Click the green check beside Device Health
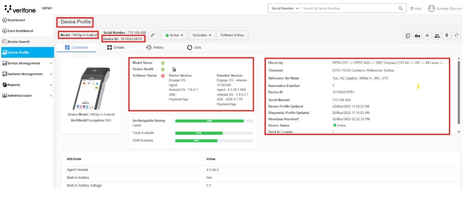Image resolution: width=470 pixels, height=198 pixels. pos(163,69)
